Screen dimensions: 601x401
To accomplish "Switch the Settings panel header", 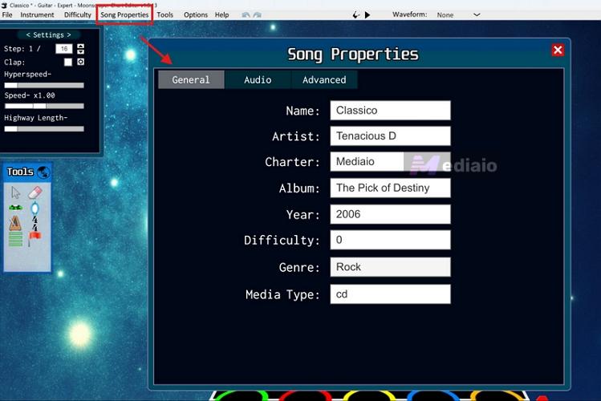I will pyautogui.click(x=49, y=34).
